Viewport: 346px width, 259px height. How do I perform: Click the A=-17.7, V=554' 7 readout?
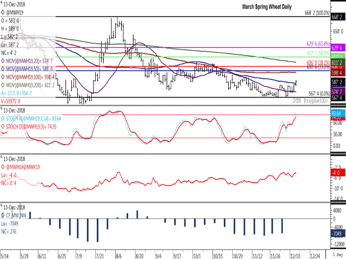[x=16, y=93]
